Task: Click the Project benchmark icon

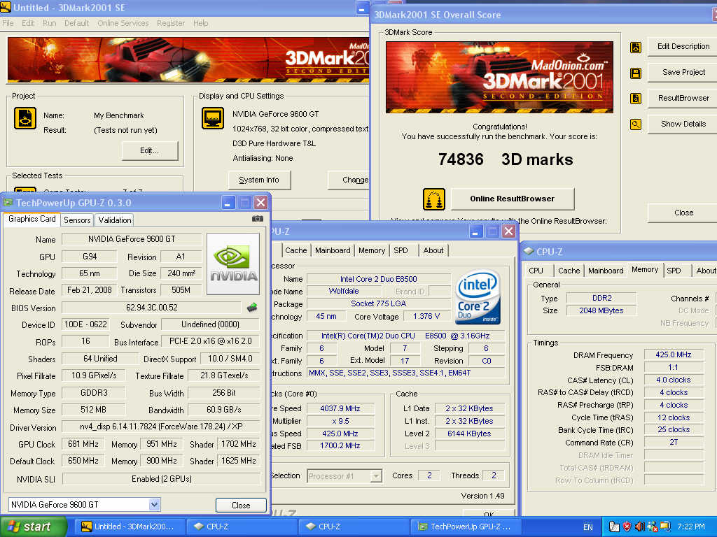Action: [x=25, y=118]
